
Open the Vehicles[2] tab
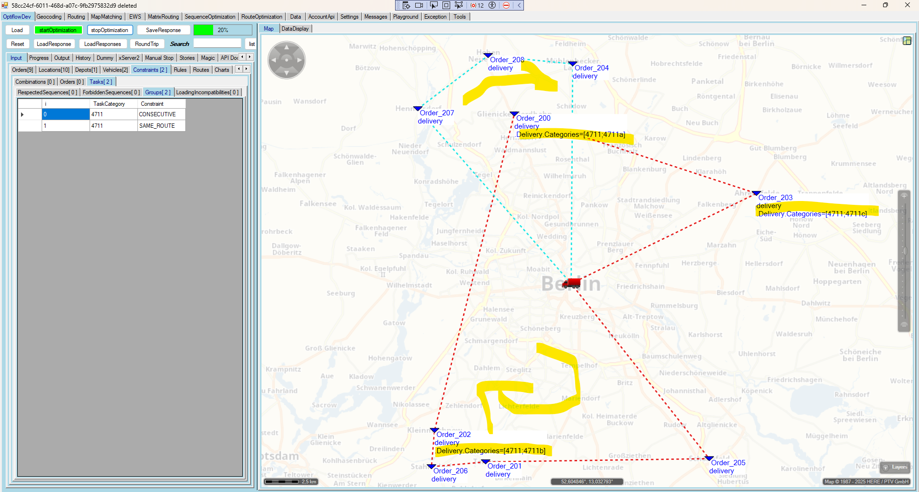point(115,70)
